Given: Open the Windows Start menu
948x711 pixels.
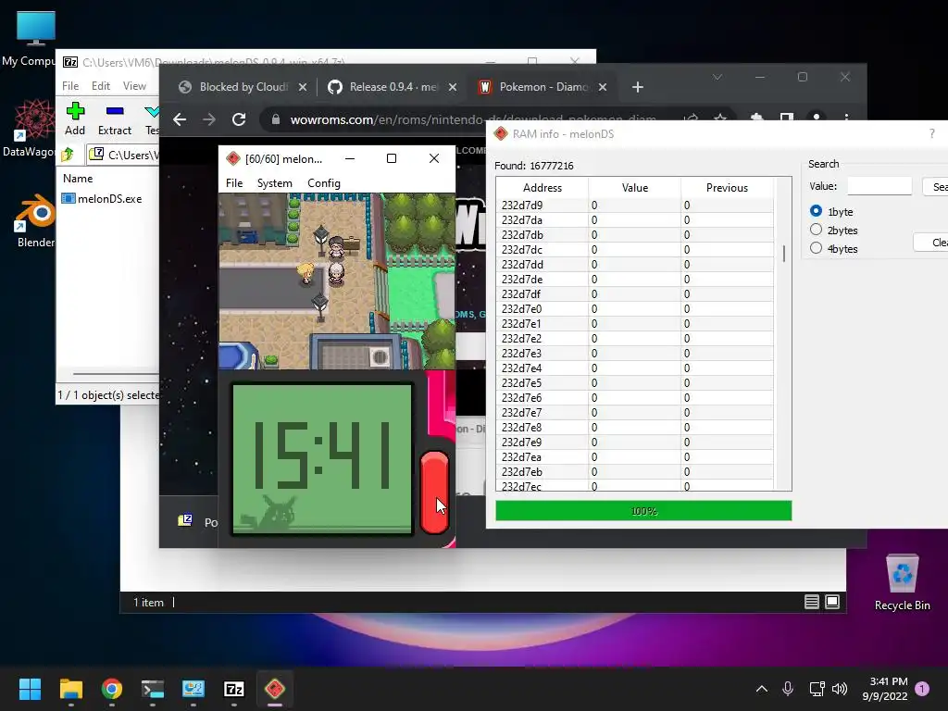Looking at the screenshot, I should [x=30, y=689].
